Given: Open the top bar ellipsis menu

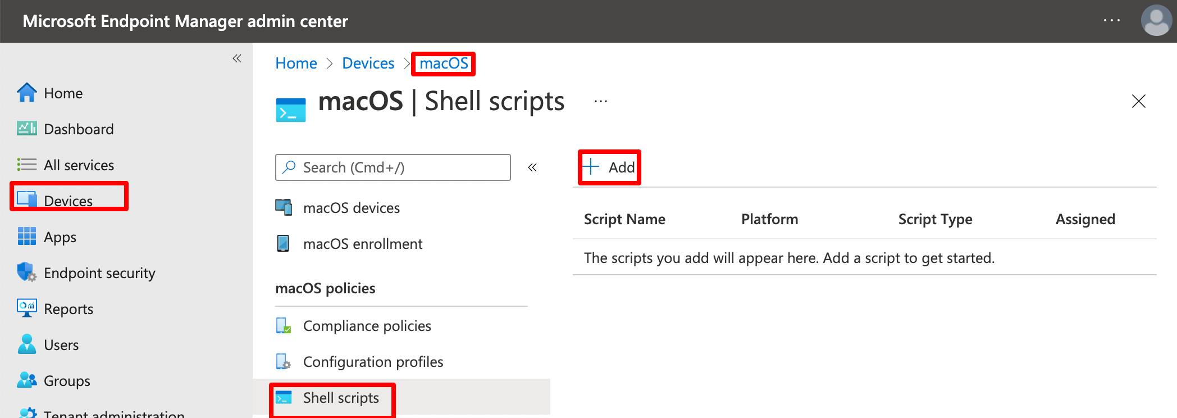Looking at the screenshot, I should point(1112,21).
